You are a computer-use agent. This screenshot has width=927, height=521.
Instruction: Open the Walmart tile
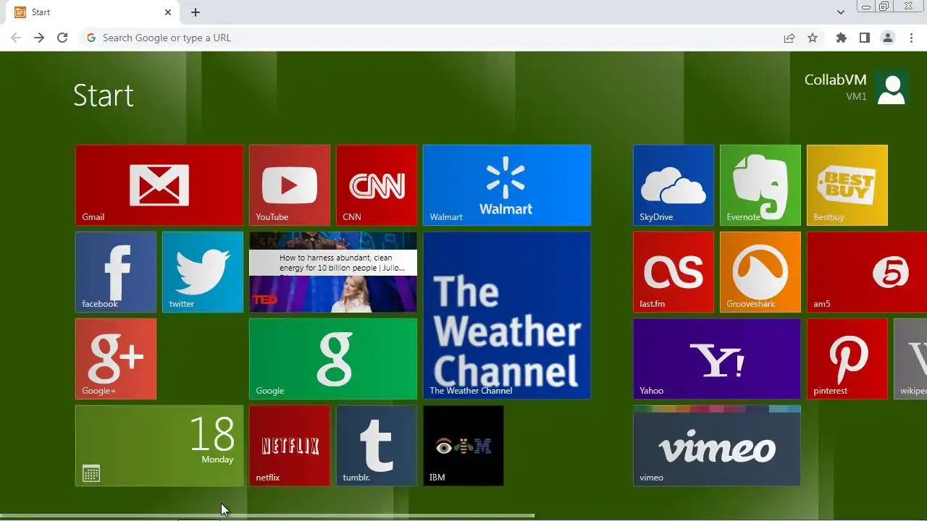(507, 185)
